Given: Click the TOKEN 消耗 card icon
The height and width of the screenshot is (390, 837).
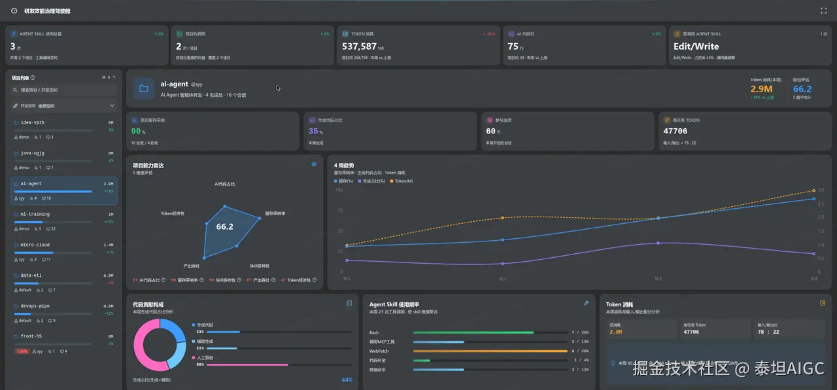Looking at the screenshot, I should [x=345, y=33].
